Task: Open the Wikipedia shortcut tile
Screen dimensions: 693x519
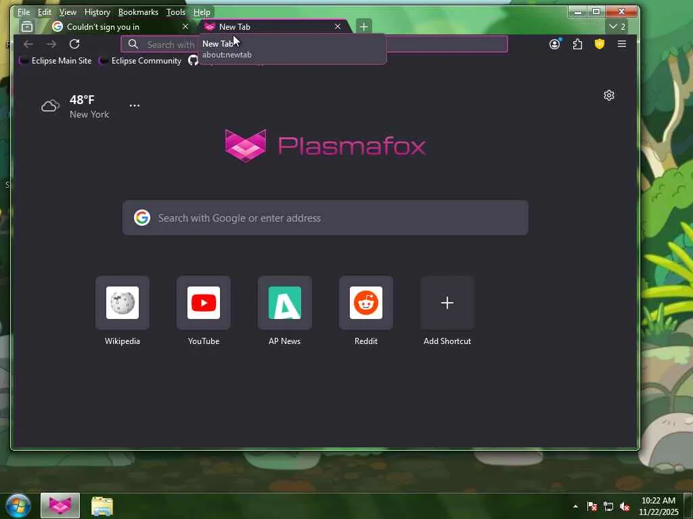Action: tap(122, 303)
